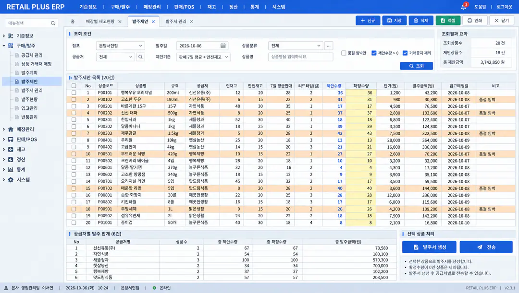The image size is (519, 293).
Task: Click the supplier lookup magnifier button
Action: tap(140, 57)
